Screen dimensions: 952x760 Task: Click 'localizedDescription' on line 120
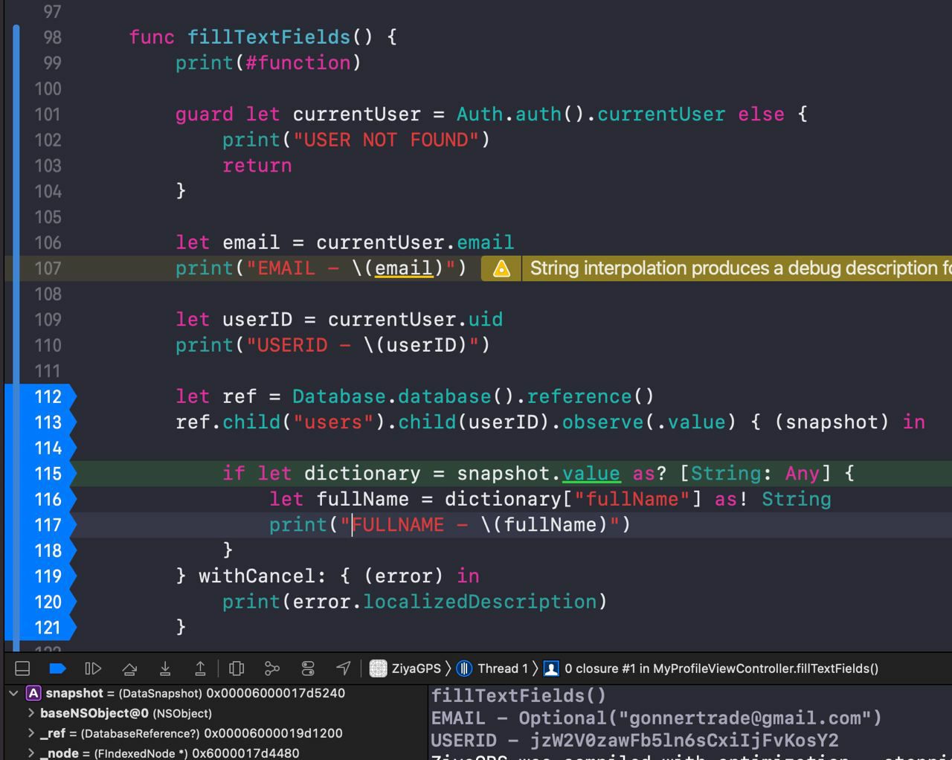coord(480,602)
